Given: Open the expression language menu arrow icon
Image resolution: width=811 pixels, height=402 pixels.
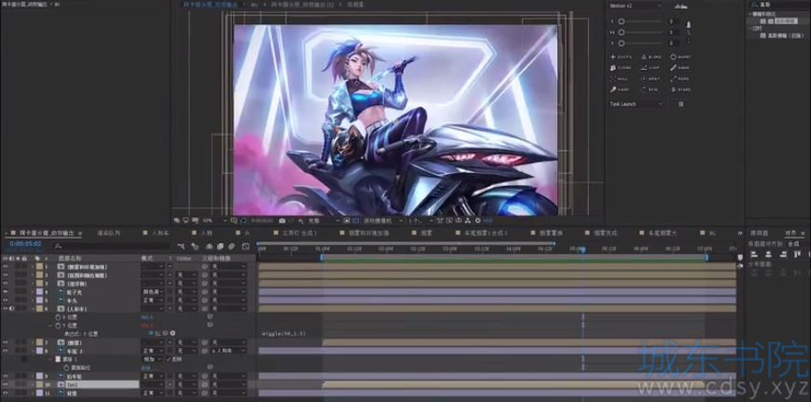Looking at the screenshot, I should (x=172, y=334).
